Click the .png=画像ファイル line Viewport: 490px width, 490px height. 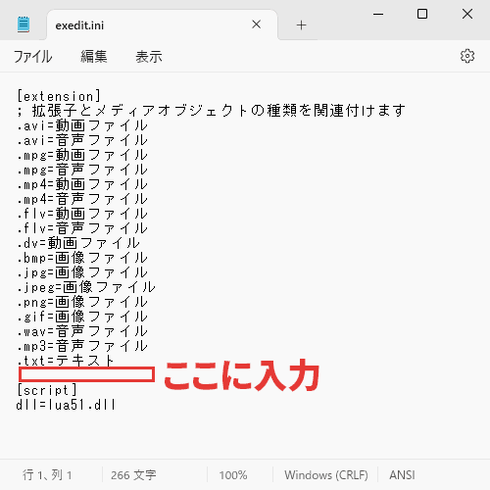point(82,302)
